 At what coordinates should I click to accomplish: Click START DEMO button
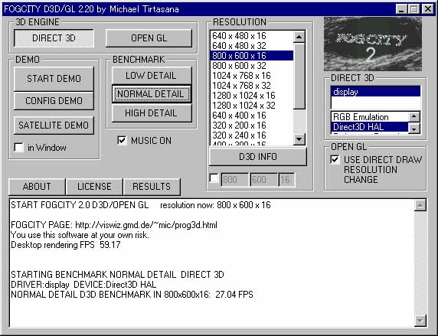[54, 79]
